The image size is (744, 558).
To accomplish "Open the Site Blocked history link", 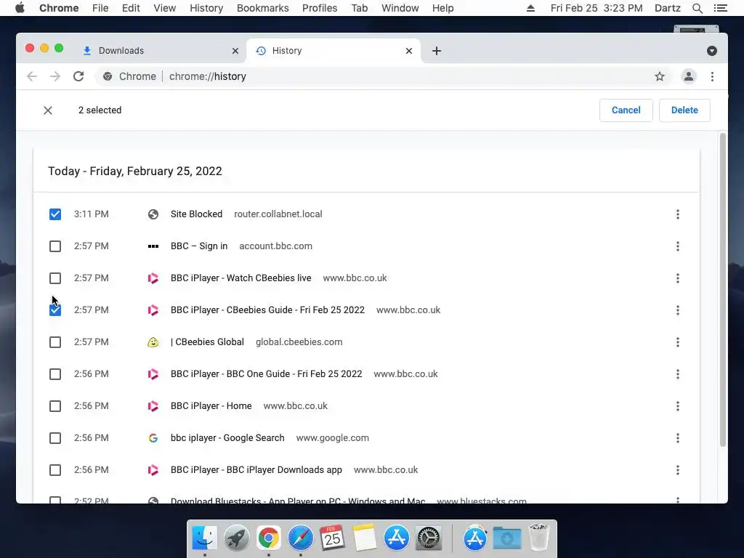I will coord(196,214).
